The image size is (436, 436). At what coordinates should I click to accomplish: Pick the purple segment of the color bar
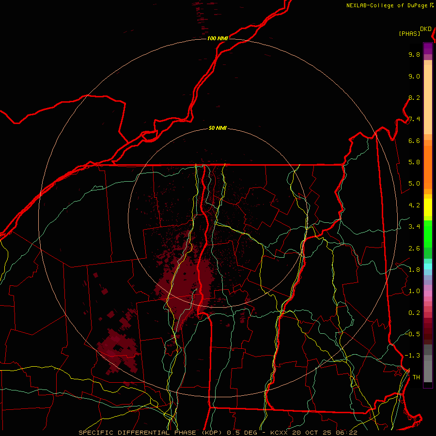pyautogui.click(x=428, y=48)
